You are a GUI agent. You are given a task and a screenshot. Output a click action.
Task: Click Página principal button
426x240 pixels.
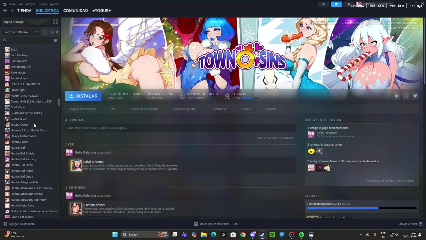click(x=26, y=22)
